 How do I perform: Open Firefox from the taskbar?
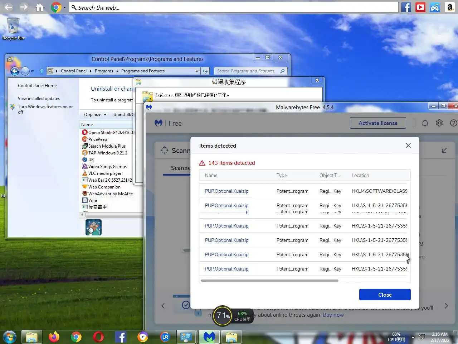54,337
